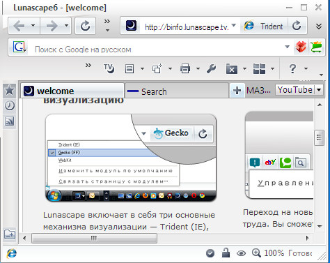Click the checkmark shield status bar icon
Viewport: 330px width, 263px height.
[x=210, y=253]
